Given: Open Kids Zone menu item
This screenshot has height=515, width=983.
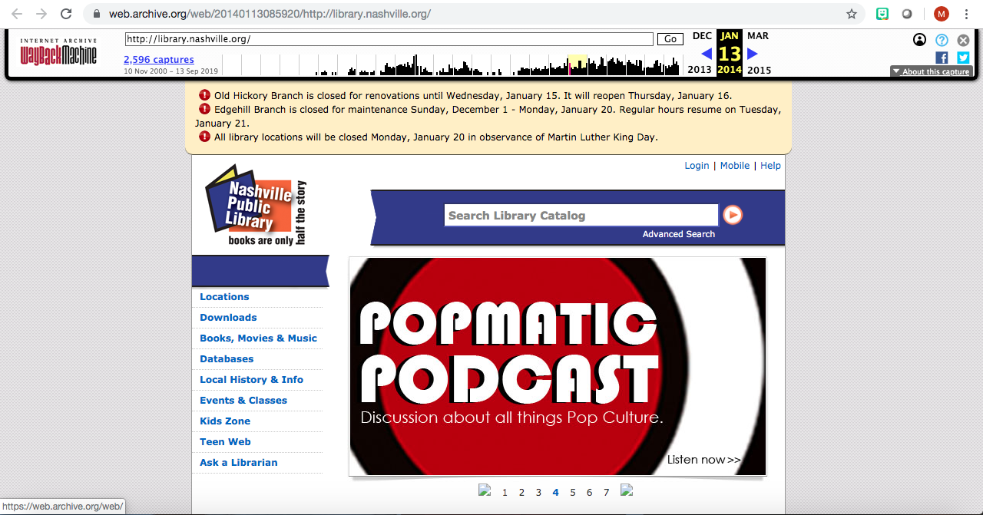Looking at the screenshot, I should (225, 421).
